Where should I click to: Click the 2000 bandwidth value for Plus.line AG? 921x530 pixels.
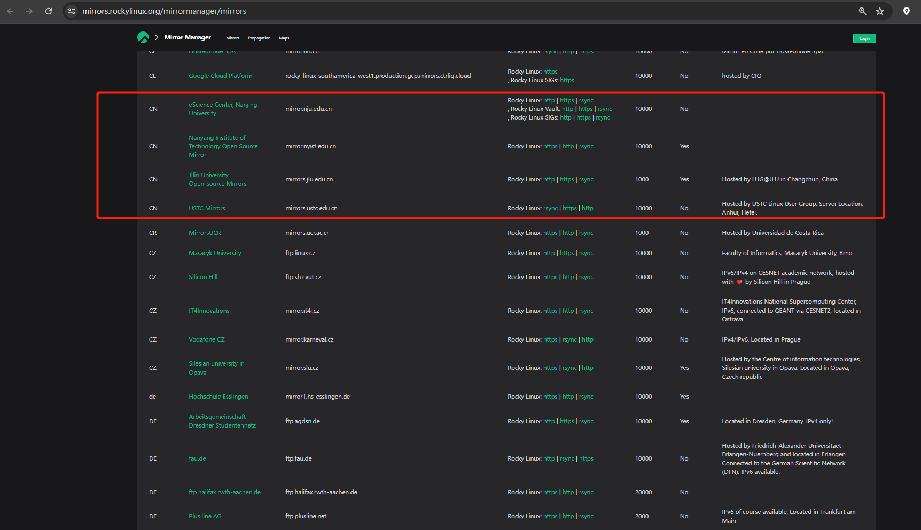click(642, 516)
